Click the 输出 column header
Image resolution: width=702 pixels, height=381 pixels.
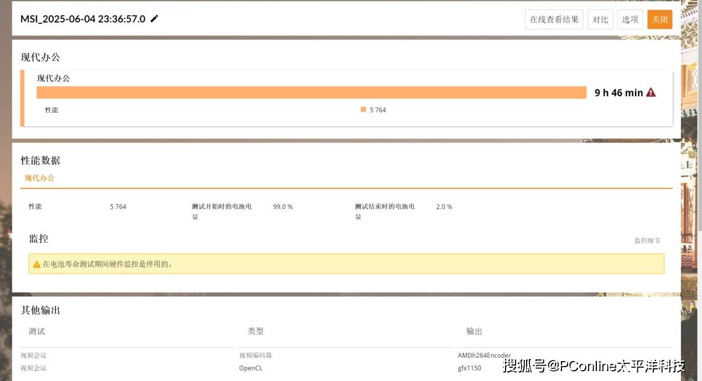[x=474, y=331]
